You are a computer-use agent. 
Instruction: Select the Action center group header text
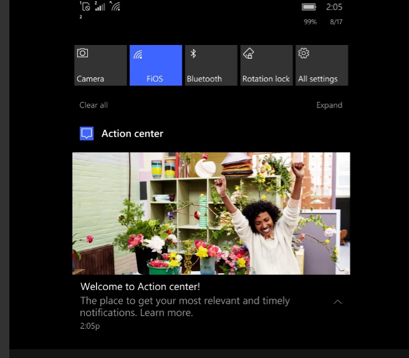tap(132, 134)
